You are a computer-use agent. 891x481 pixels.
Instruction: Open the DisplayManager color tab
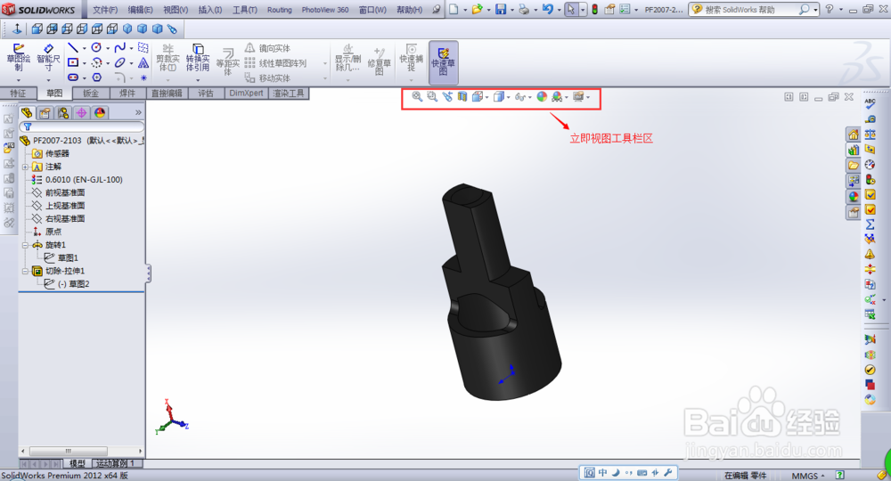pyautogui.click(x=100, y=112)
